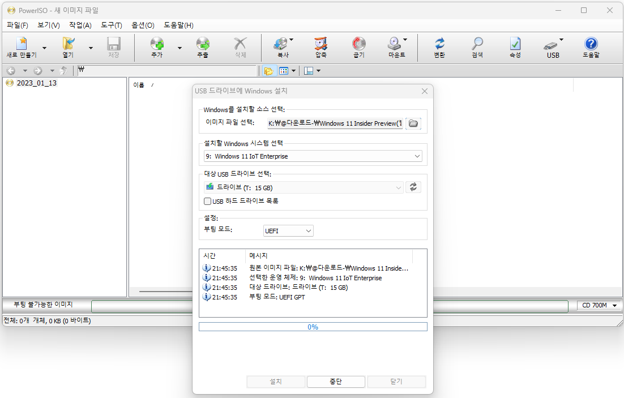Click the Name (이름) column header
Viewport: 624px width, 398px height.
(x=139, y=85)
